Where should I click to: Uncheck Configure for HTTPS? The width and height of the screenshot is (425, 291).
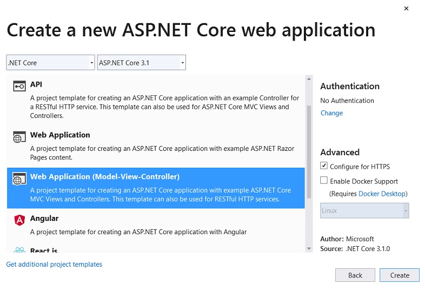324,166
